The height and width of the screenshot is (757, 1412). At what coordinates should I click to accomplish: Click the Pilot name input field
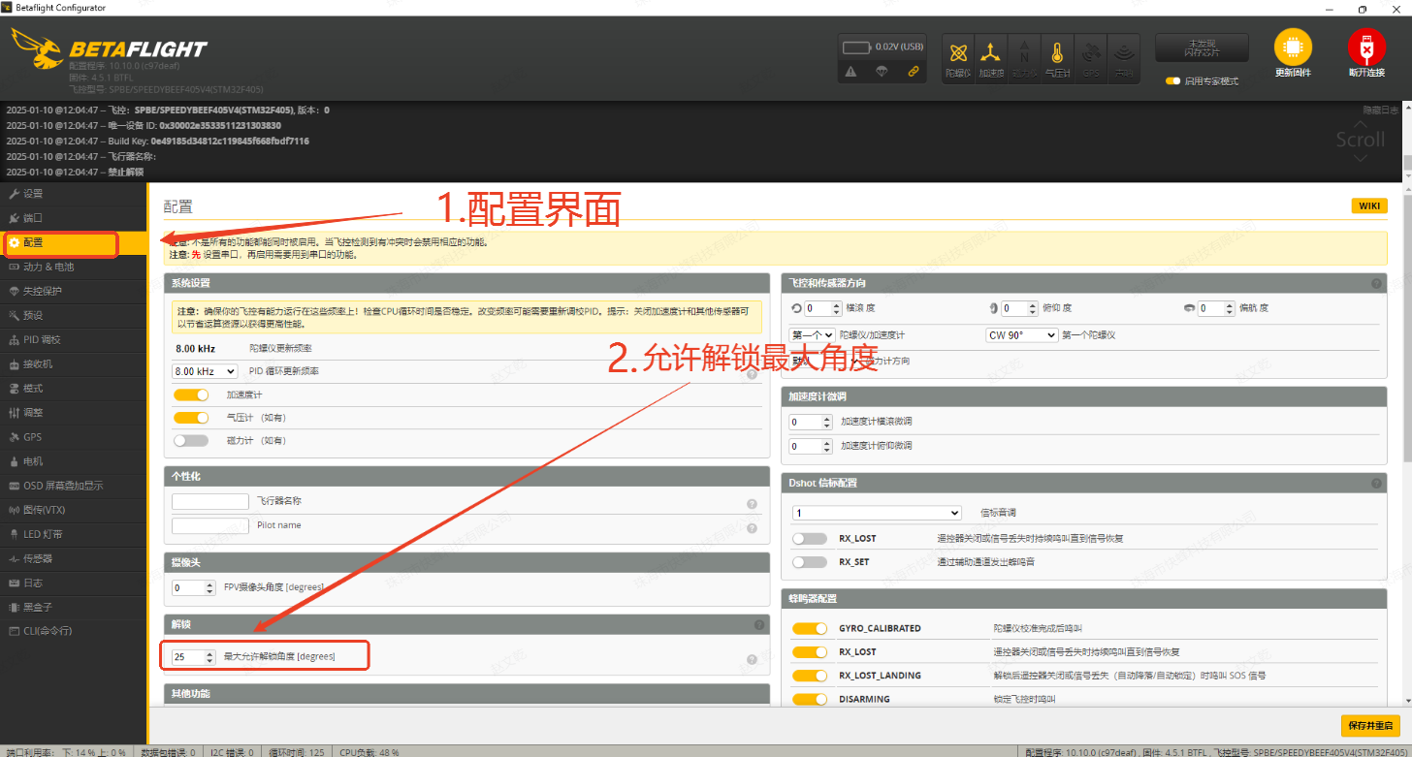coord(210,525)
